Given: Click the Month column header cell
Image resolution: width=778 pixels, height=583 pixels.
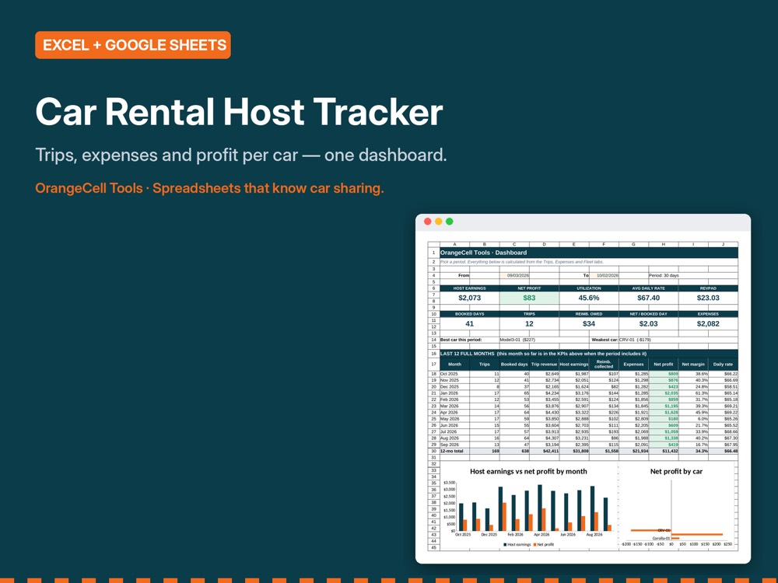Looking at the screenshot, I should [x=454, y=365].
